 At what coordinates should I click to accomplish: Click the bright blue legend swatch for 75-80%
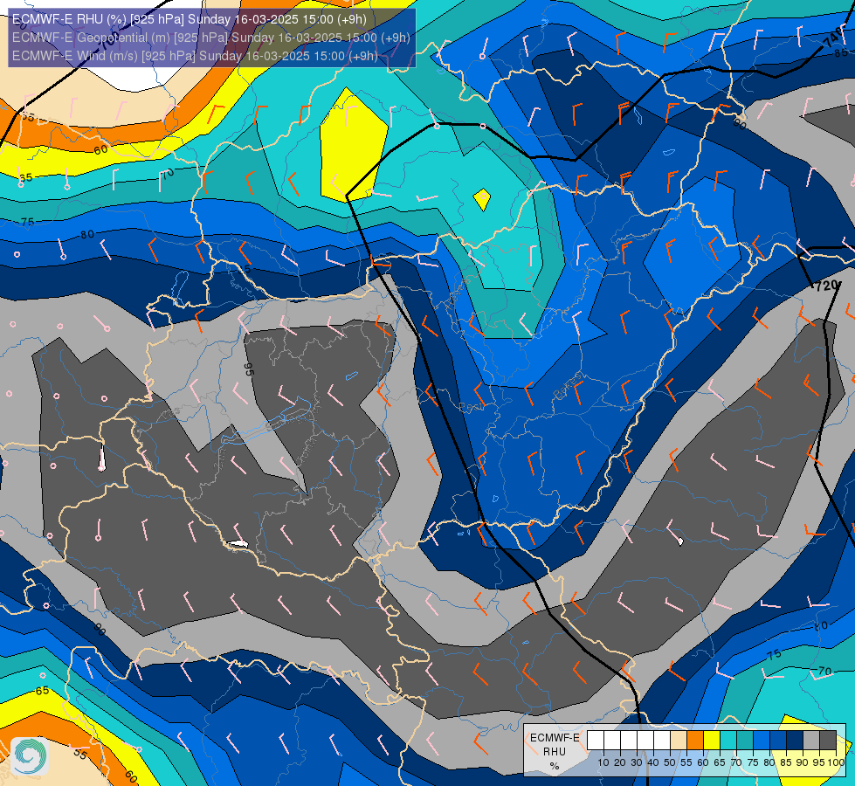pyautogui.click(x=762, y=741)
